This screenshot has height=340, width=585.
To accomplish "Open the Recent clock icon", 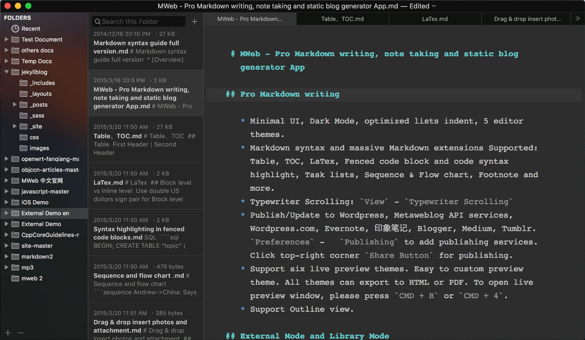I will point(15,29).
